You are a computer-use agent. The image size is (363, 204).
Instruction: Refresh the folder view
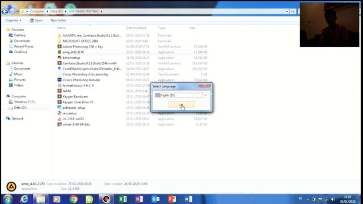coord(293,11)
